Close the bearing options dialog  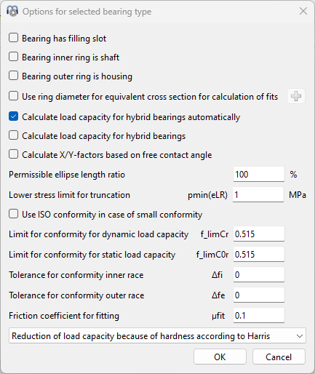(x=303, y=11)
